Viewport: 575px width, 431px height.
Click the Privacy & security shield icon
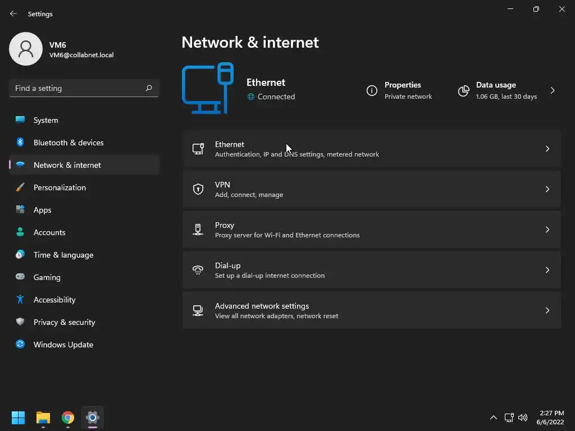pyautogui.click(x=20, y=322)
